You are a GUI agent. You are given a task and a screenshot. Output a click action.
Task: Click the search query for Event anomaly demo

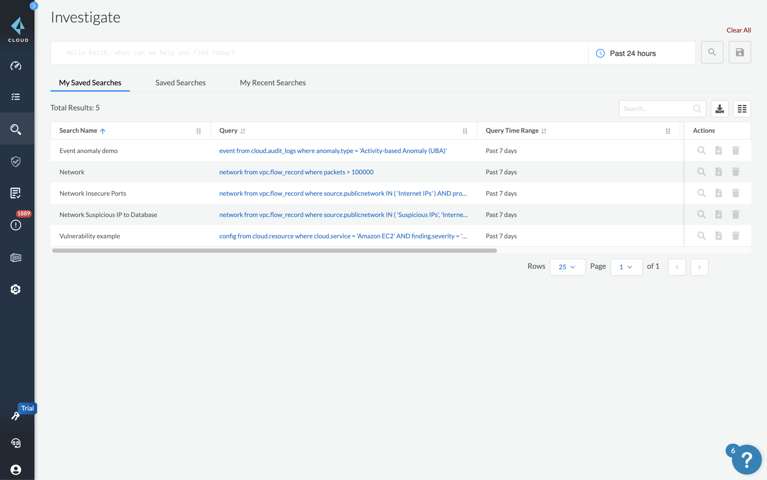332,150
